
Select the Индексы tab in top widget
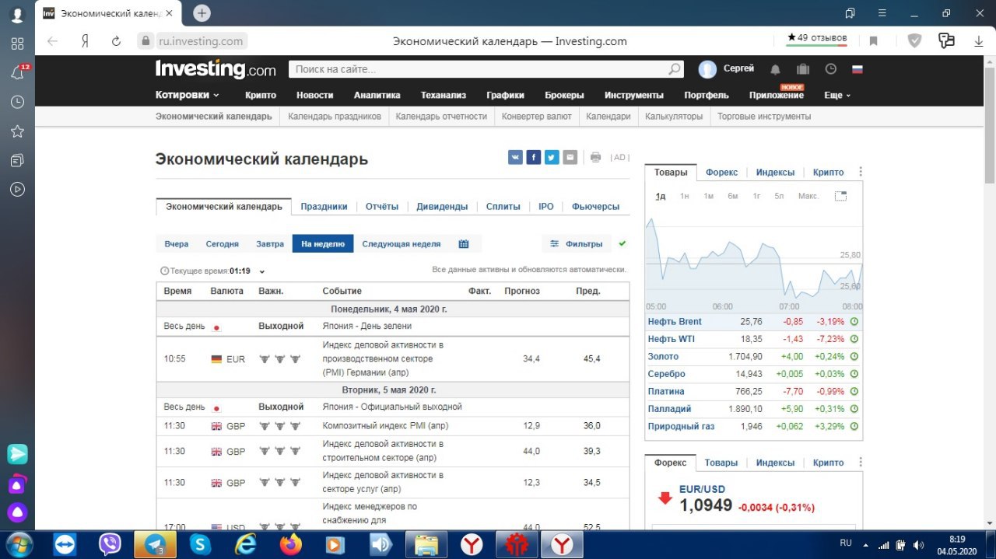coord(775,173)
